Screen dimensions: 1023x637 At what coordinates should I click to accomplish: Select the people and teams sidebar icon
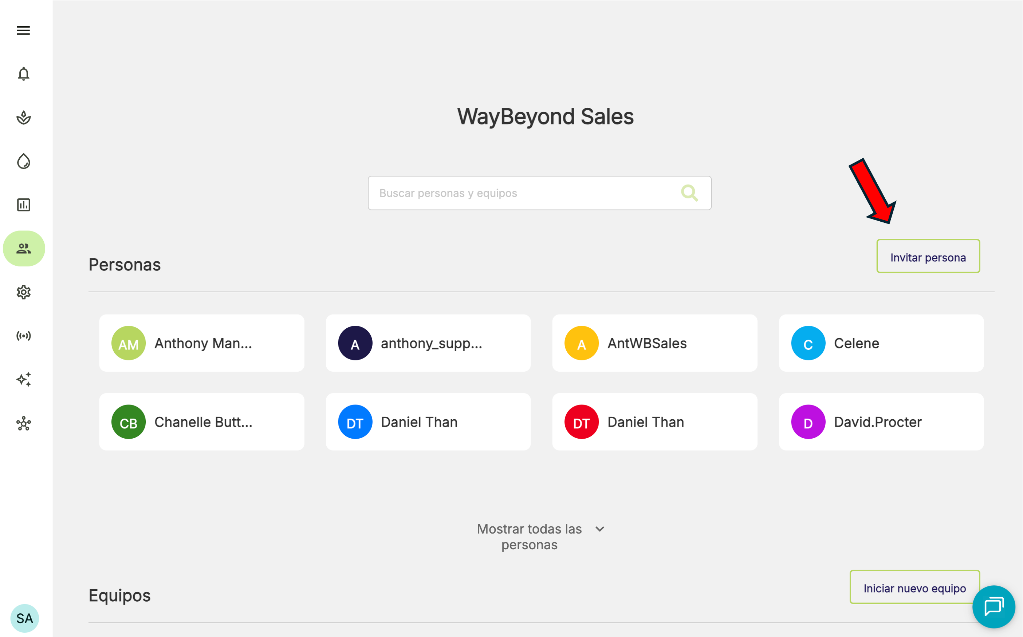[x=24, y=249]
